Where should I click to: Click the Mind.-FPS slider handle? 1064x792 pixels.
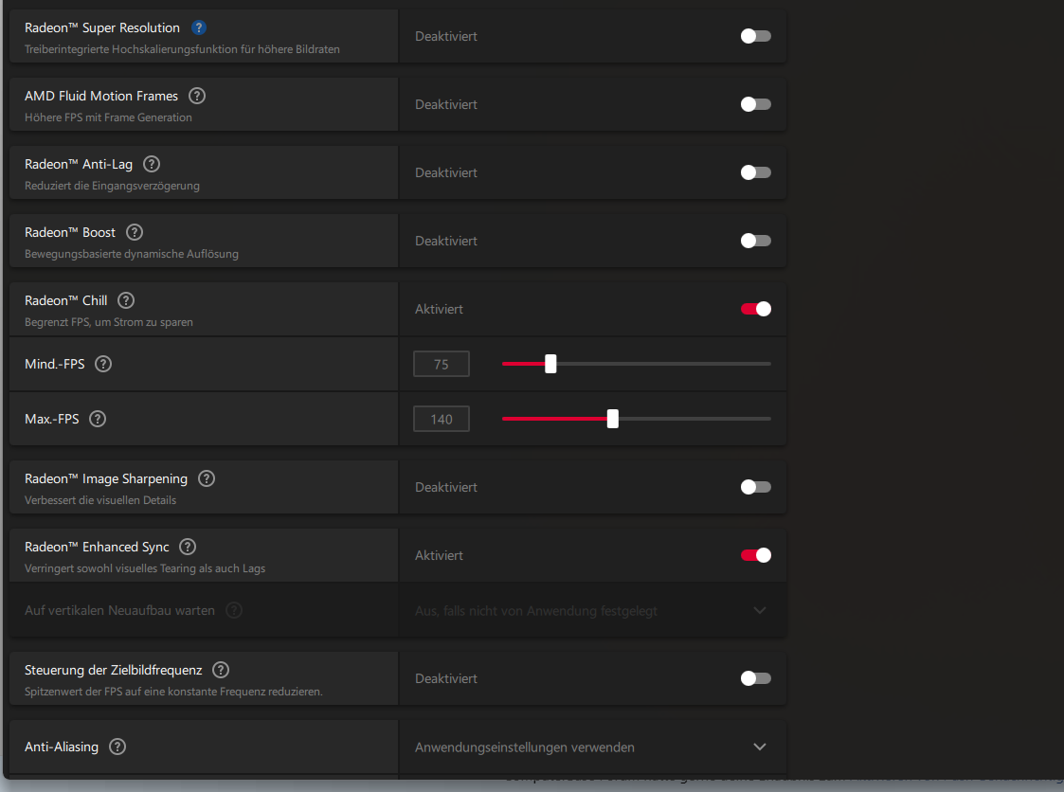pos(550,364)
